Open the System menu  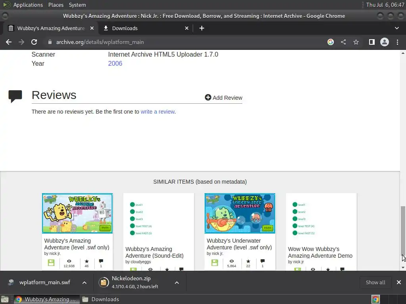click(x=77, y=5)
